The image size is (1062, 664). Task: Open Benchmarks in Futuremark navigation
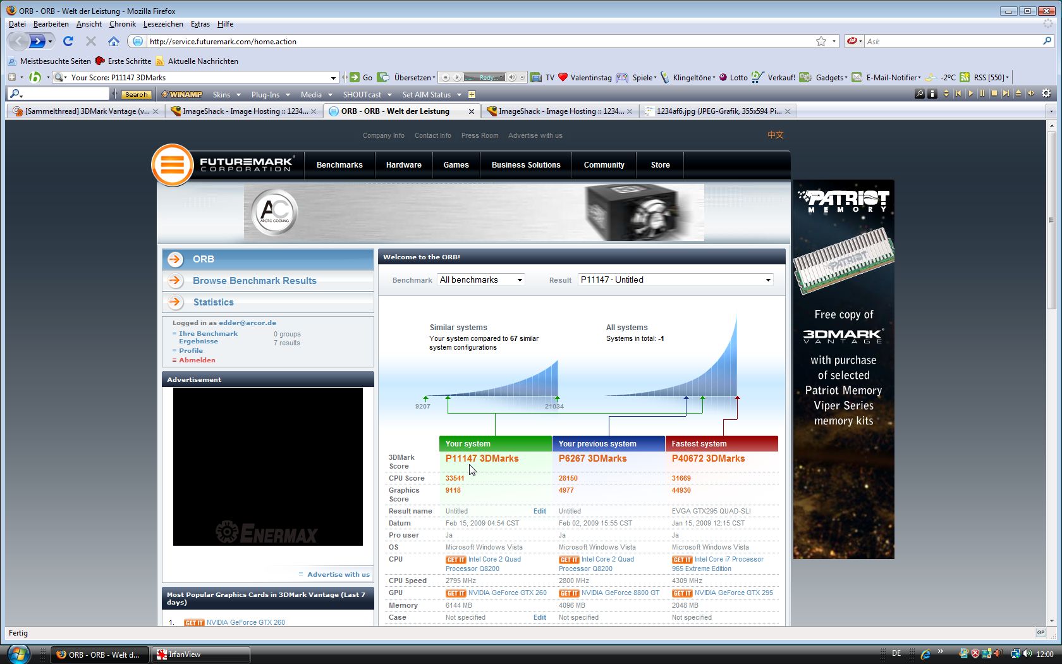point(339,165)
